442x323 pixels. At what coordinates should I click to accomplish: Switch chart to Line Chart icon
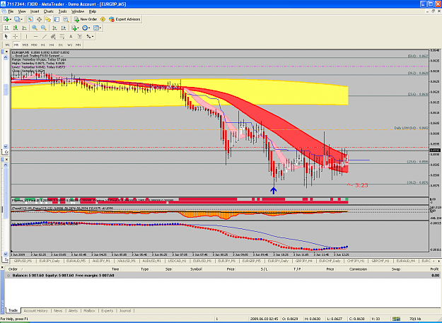pos(24,28)
